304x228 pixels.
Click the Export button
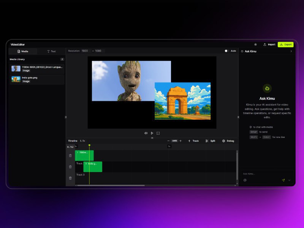click(286, 44)
